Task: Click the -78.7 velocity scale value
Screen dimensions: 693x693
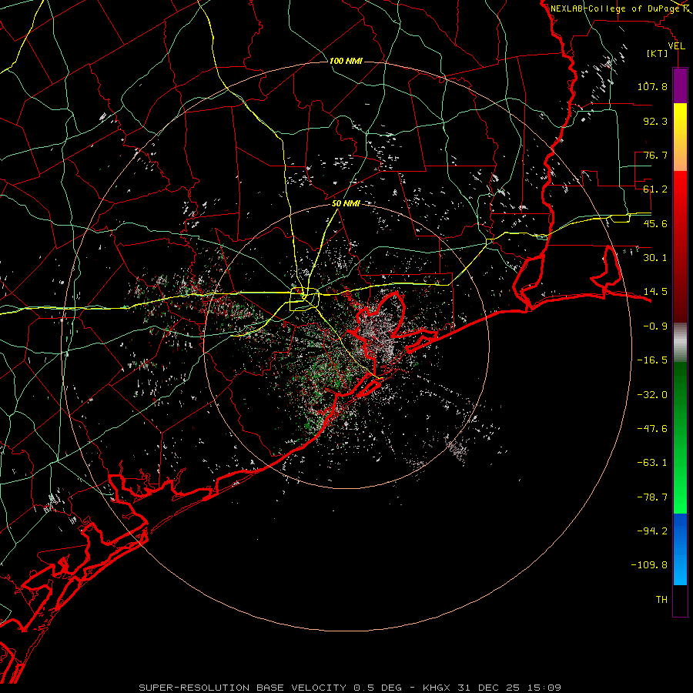Action: pyautogui.click(x=652, y=497)
